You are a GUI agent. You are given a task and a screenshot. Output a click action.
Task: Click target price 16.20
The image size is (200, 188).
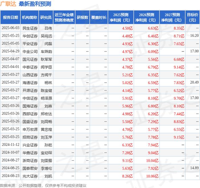tap(194, 36)
